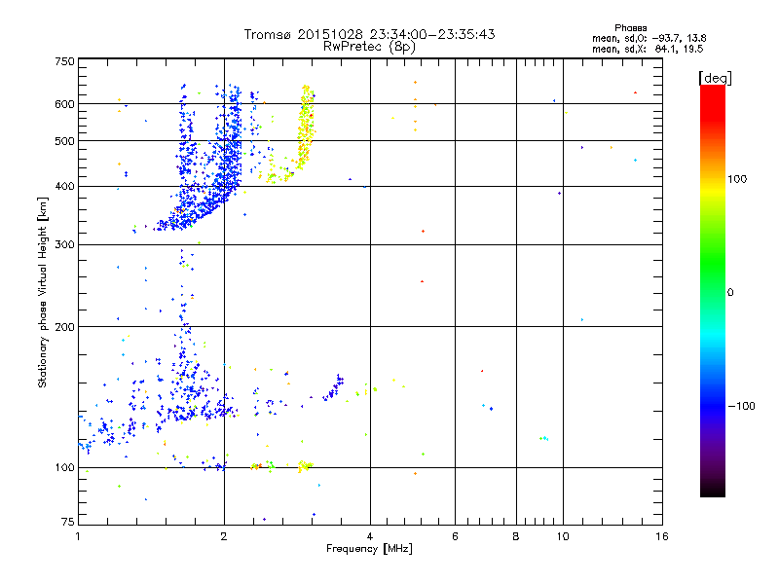This screenshot has width=779, height=584.
Task: Click the y-axis tick label "75"
Action: pos(68,522)
